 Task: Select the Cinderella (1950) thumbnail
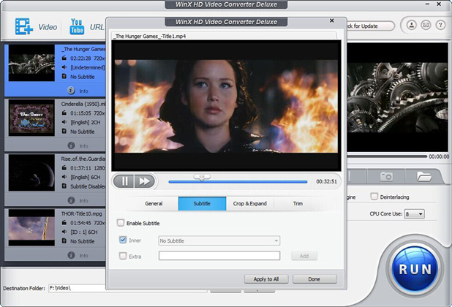[x=31, y=118]
